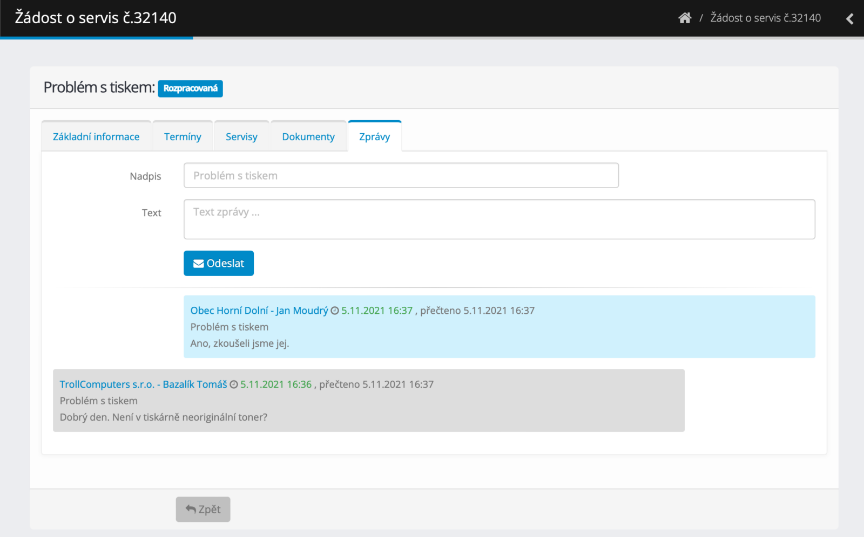864x537 pixels.
Task: Open sender link TrollComputers s.r.o. - Bazalík Tomáš
Action: pyautogui.click(x=143, y=384)
